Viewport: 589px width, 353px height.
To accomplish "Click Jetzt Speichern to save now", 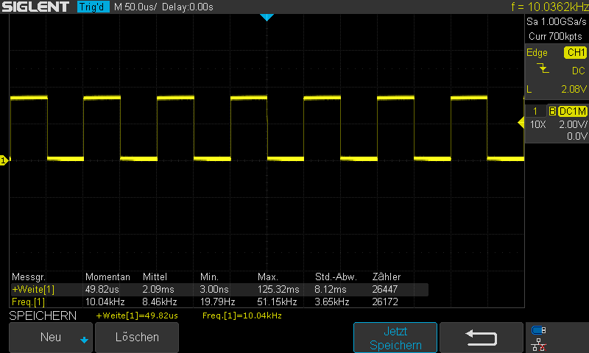I will (395, 338).
